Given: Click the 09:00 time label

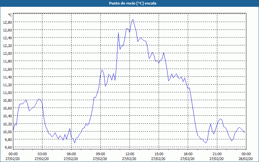Looking at the screenshot, I should [100, 154].
